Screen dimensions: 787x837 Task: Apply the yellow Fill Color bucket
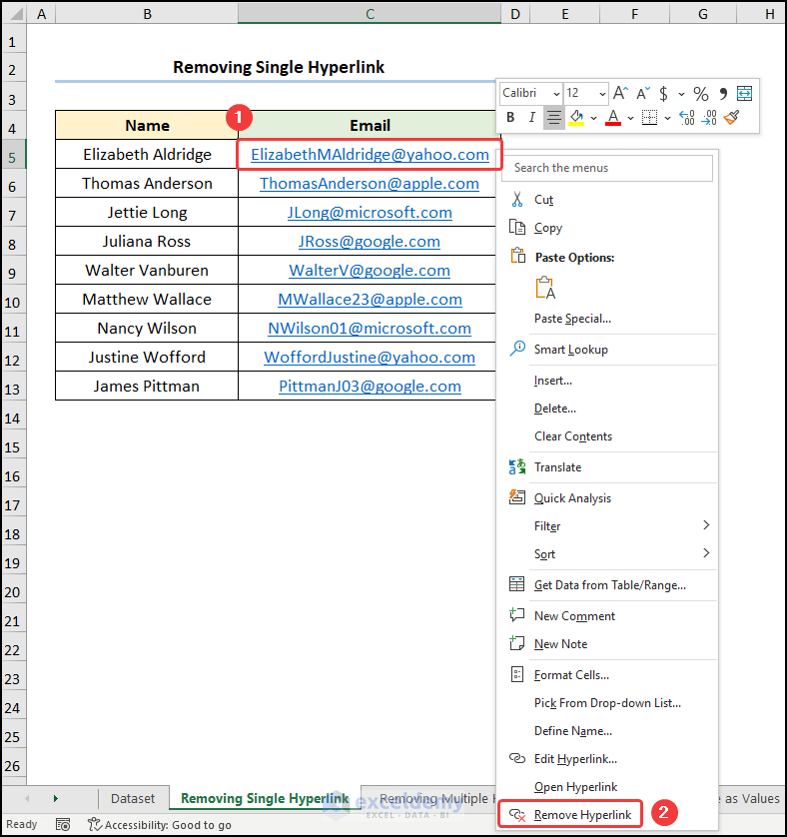pos(576,118)
